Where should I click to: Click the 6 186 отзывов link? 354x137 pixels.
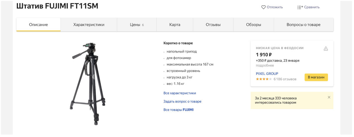click(285, 79)
